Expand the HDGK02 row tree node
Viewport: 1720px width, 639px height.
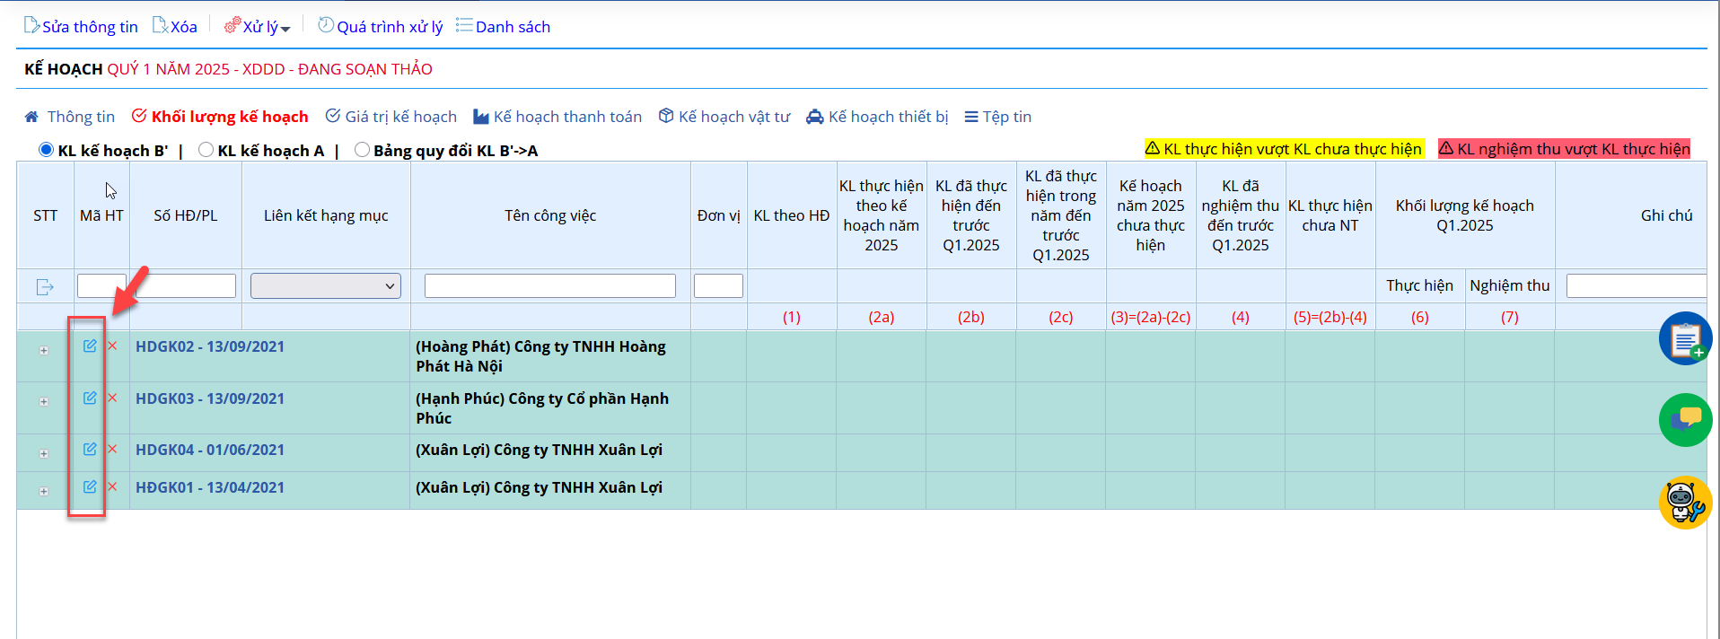tap(44, 351)
